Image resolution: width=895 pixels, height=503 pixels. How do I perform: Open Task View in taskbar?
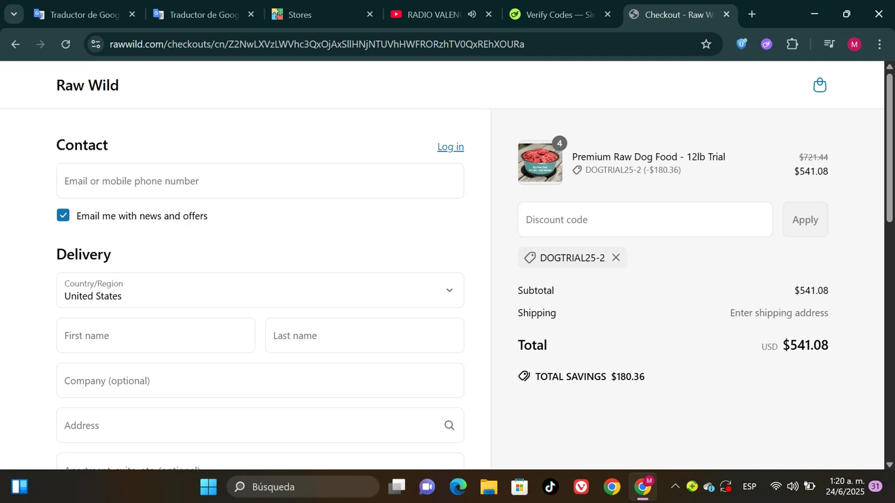[x=396, y=487]
